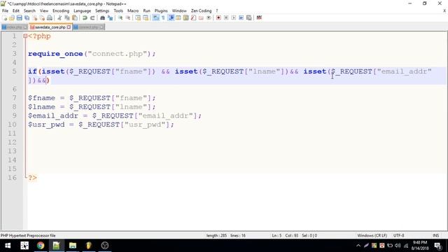The height and width of the screenshot is (252, 448).
Task: Undo the last edit via toolbar
Action: point(85,17)
